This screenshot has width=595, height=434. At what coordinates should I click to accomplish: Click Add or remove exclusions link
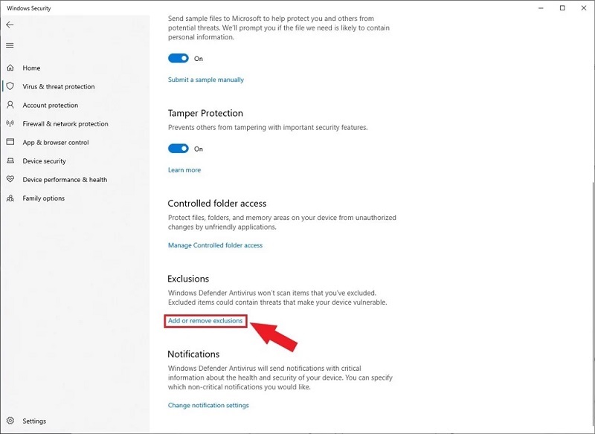(x=205, y=321)
